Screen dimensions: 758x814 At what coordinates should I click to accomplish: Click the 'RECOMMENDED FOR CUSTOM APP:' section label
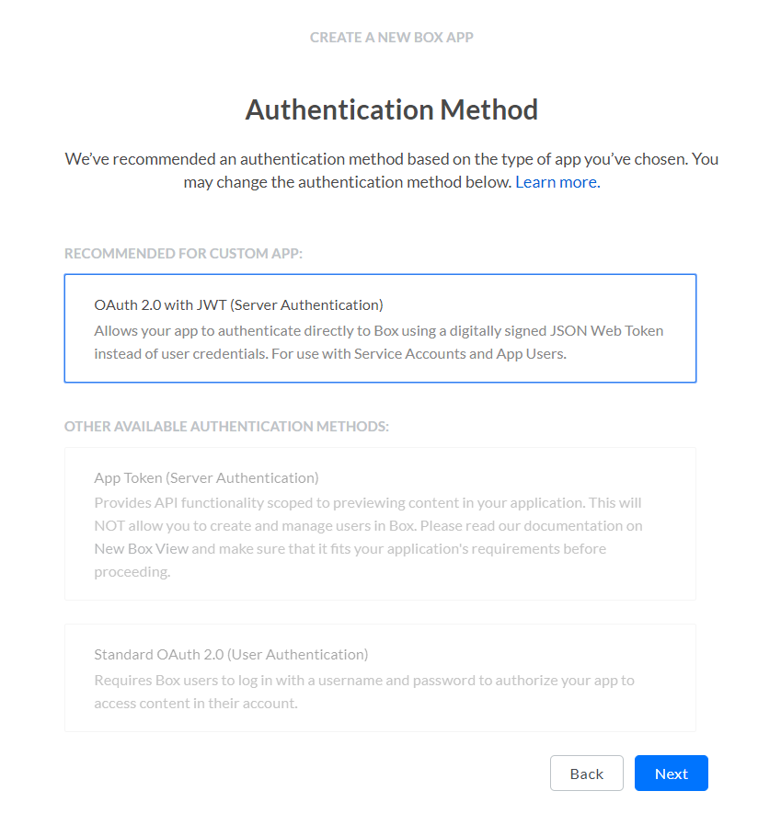click(183, 253)
